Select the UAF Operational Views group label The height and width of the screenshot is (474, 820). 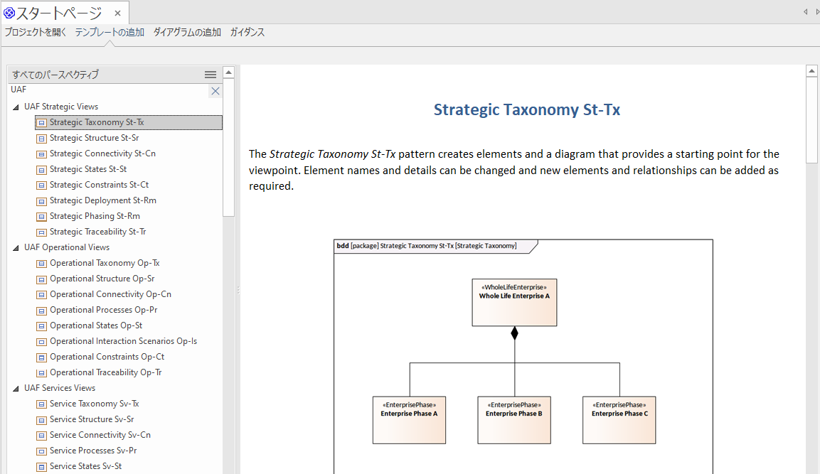tap(67, 248)
